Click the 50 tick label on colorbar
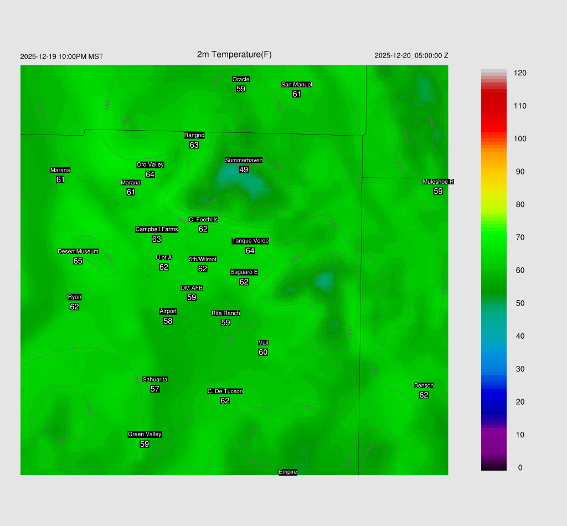 [x=519, y=303]
